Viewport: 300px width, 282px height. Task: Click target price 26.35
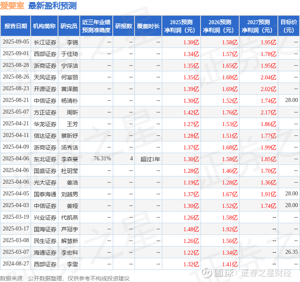(292, 252)
